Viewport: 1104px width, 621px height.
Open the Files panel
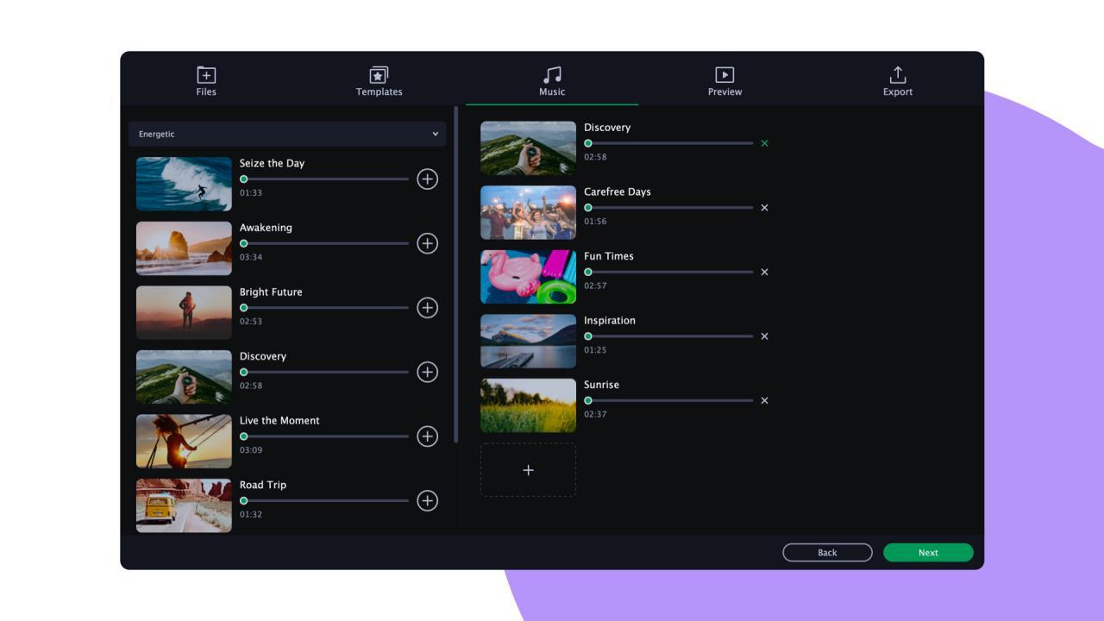[205, 81]
